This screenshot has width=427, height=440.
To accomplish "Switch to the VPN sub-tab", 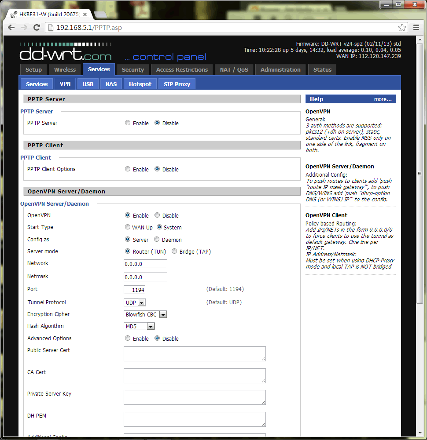I will [65, 84].
